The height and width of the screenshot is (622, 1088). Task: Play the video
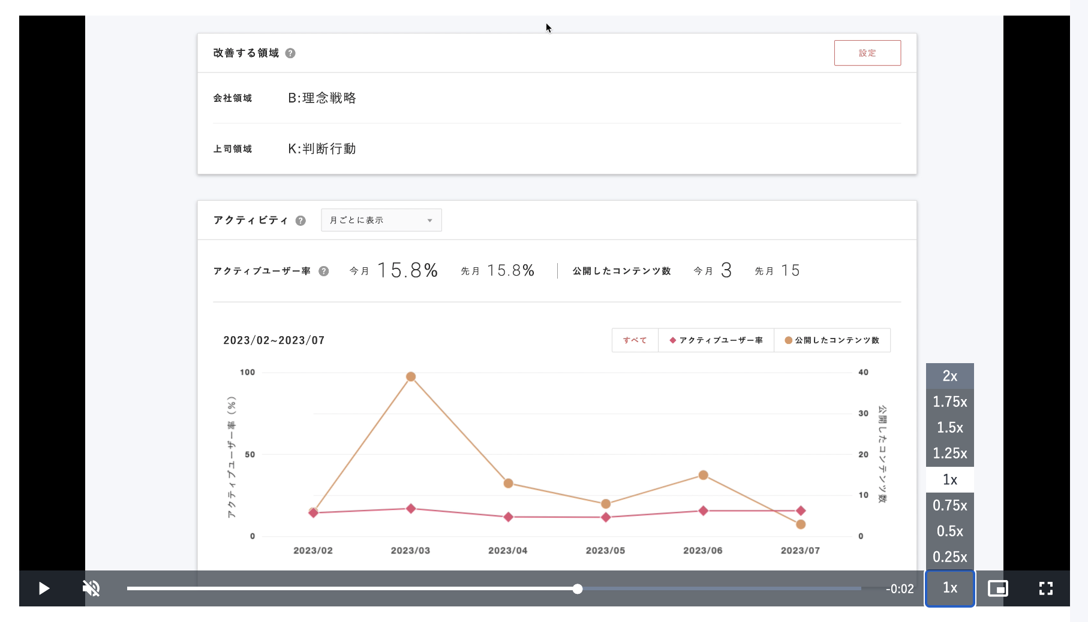click(x=44, y=588)
